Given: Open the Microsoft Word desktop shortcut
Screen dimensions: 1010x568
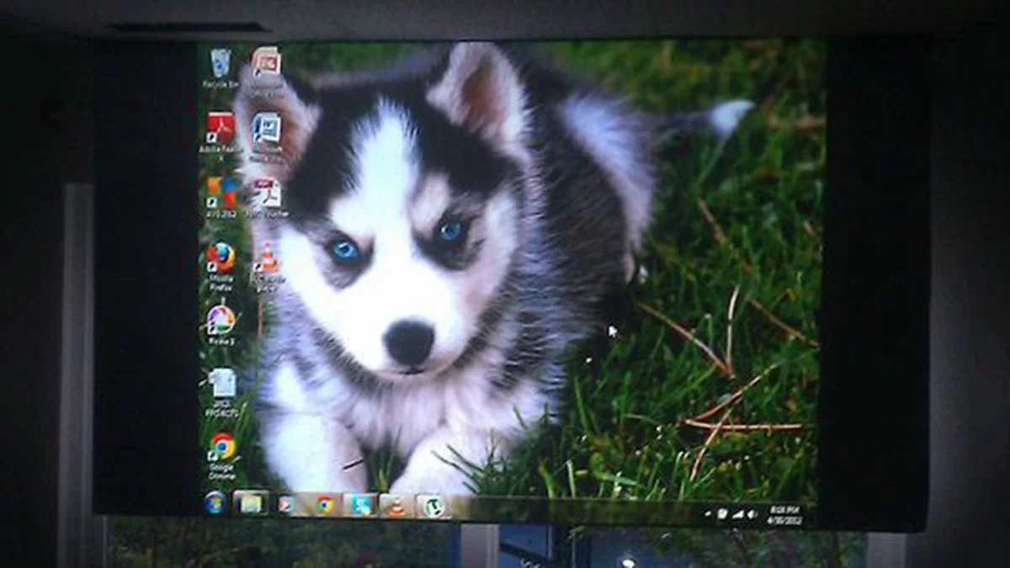Looking at the screenshot, I should (x=266, y=128).
